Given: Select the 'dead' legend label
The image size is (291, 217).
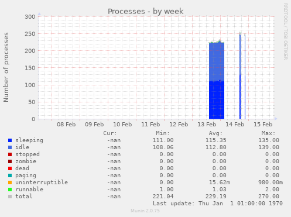Looking at the screenshot, I should pyautogui.click(x=22, y=168).
